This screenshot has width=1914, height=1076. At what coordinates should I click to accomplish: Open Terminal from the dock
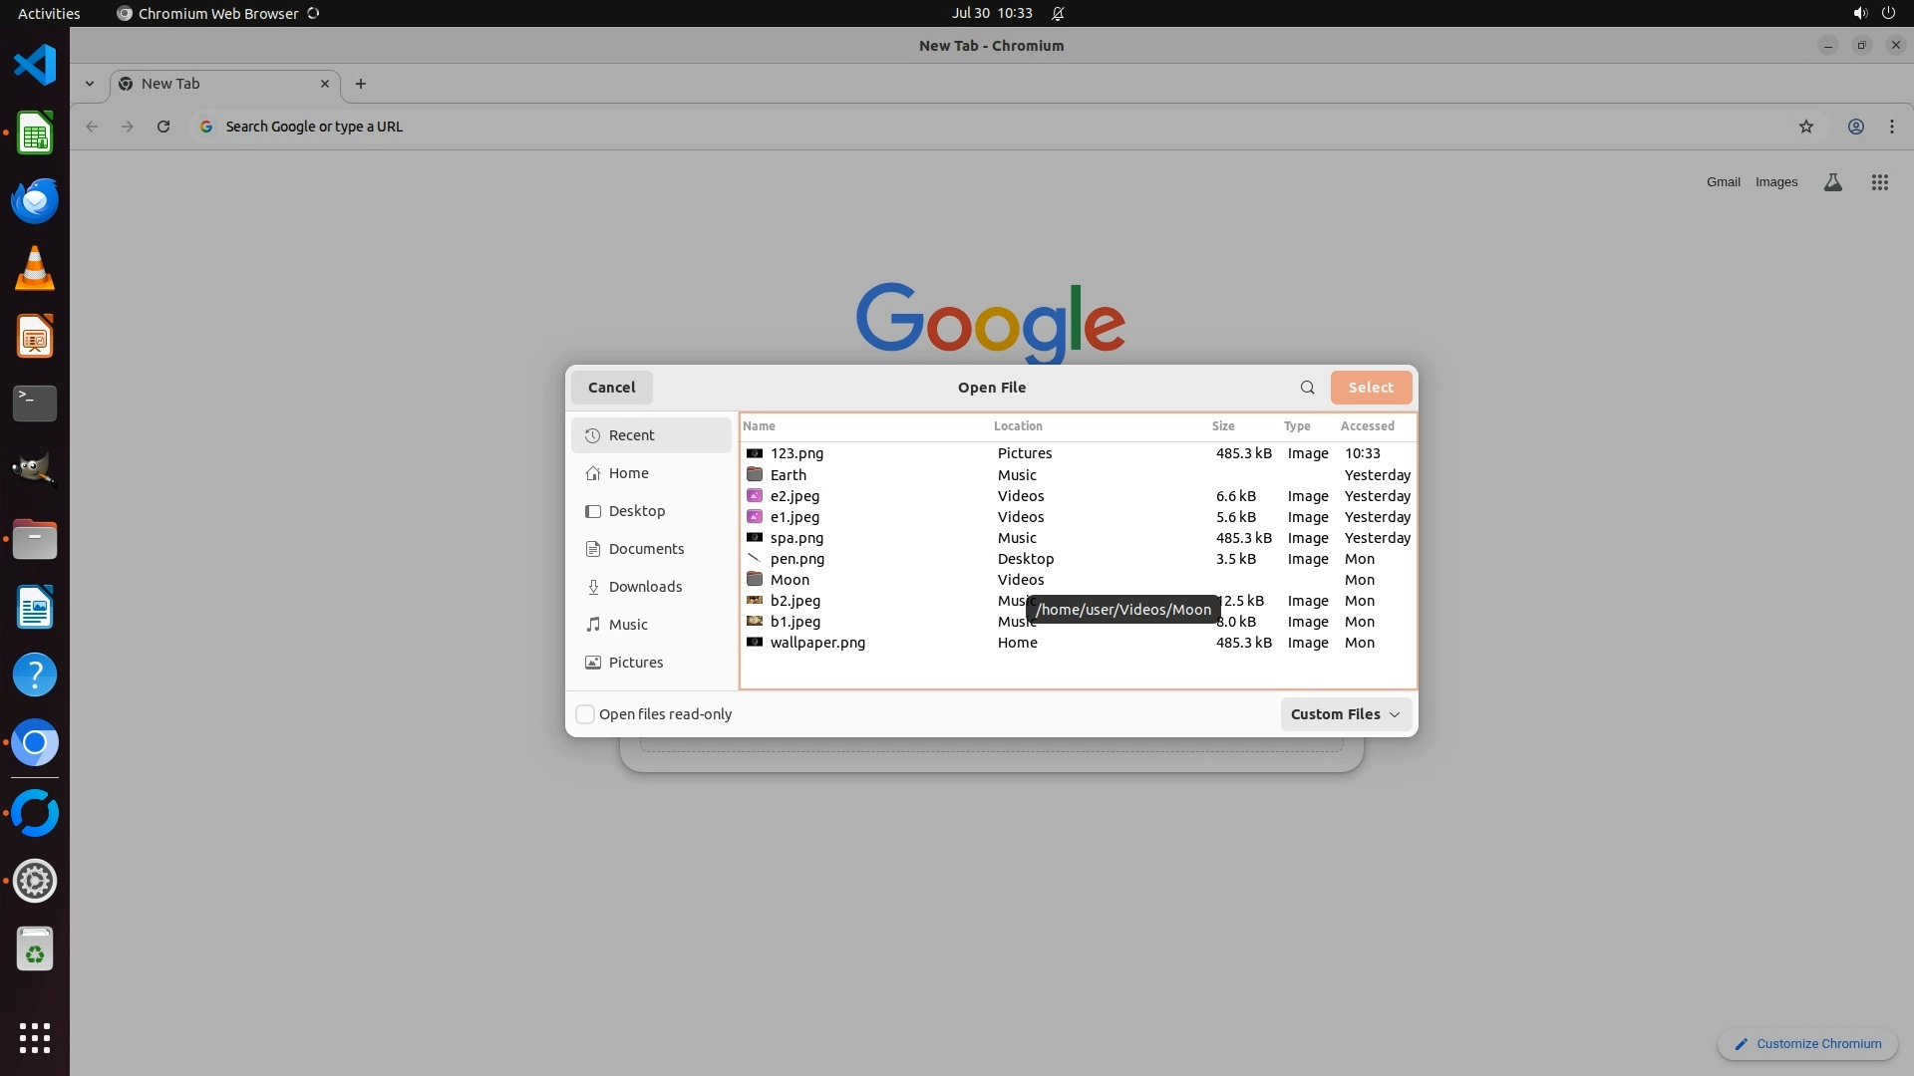(x=35, y=403)
